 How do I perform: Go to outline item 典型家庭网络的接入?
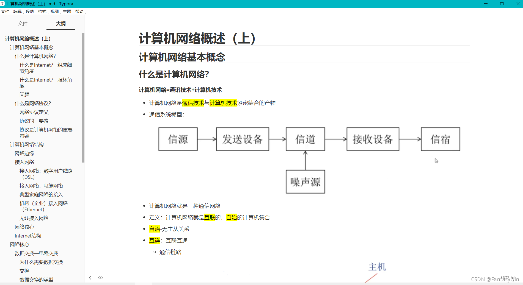point(41,195)
